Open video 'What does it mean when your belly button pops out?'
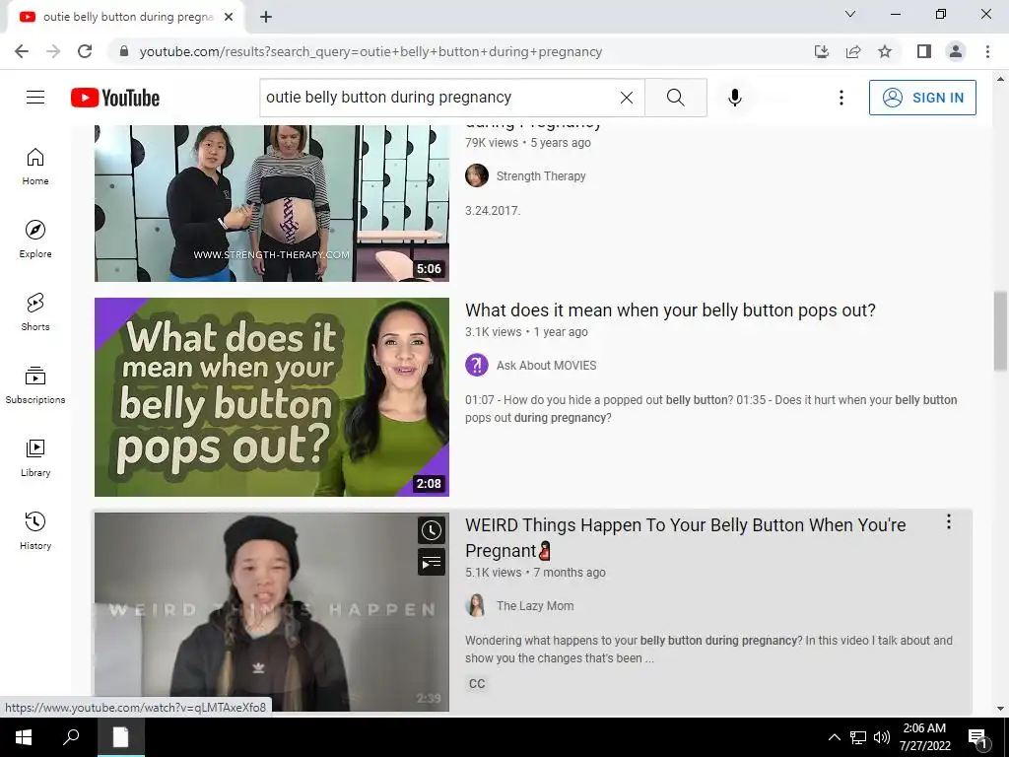The height and width of the screenshot is (757, 1009). (x=670, y=310)
